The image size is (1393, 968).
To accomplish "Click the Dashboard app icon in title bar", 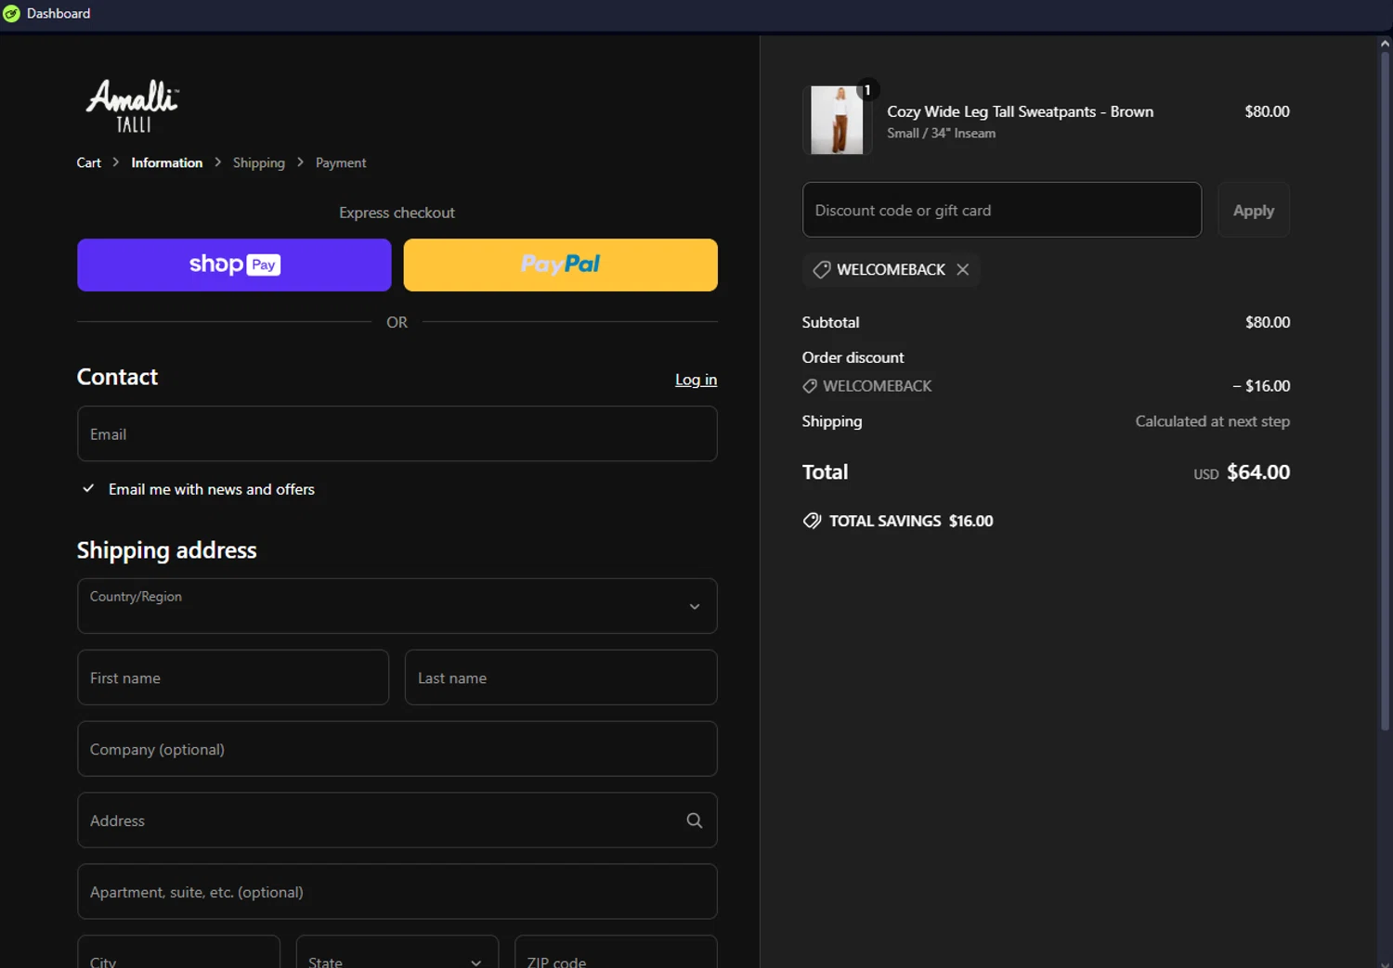I will [x=11, y=14].
